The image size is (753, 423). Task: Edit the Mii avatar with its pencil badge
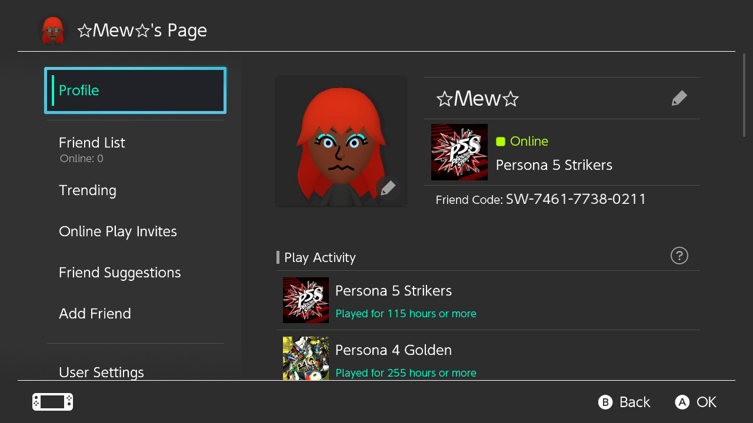click(388, 188)
